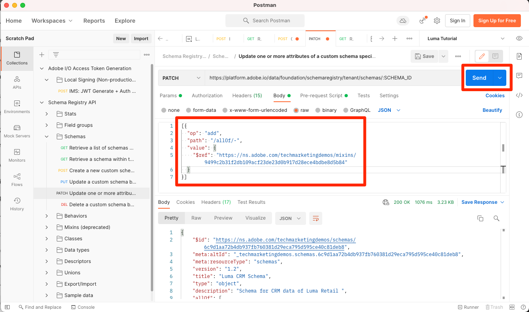This screenshot has height=312, width=529.
Task: Open the JSON body language dropdown
Action: (x=389, y=110)
